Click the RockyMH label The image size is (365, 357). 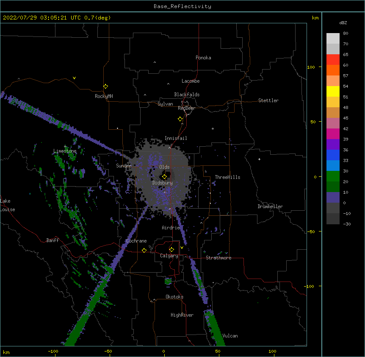104,96
